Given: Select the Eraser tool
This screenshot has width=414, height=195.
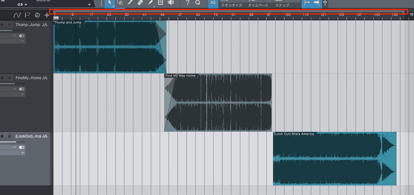Looking at the screenshot, I should tap(140, 3).
